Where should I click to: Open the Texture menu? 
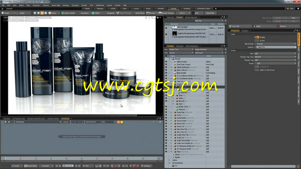[x=46, y=5]
